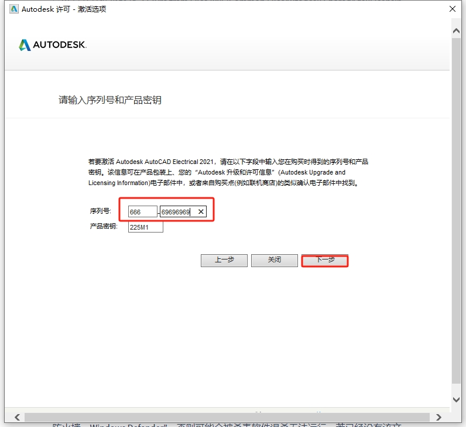The image size is (466, 427).
Task: Click the Autodesk icon in the title bar
Action: coord(13,9)
